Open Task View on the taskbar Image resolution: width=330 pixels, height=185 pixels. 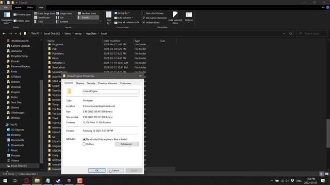click(x=15, y=180)
